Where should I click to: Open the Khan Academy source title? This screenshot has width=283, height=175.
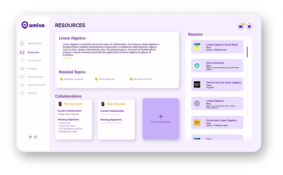coord(215,63)
